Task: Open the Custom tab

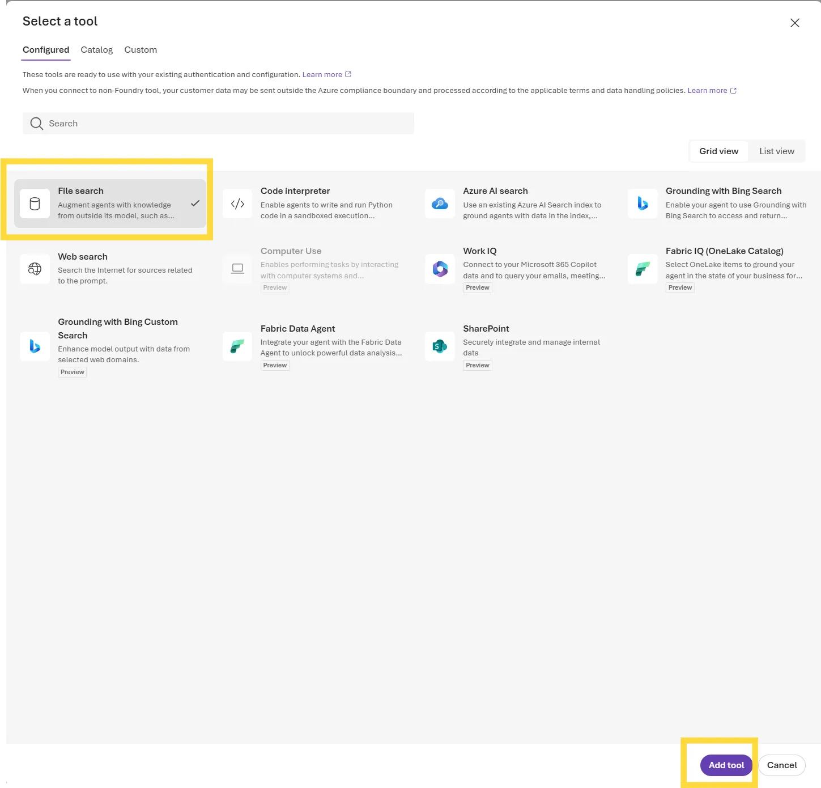Action: 141,50
